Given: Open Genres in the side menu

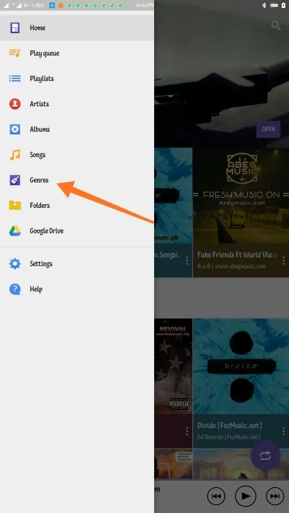Looking at the screenshot, I should point(77,180).
